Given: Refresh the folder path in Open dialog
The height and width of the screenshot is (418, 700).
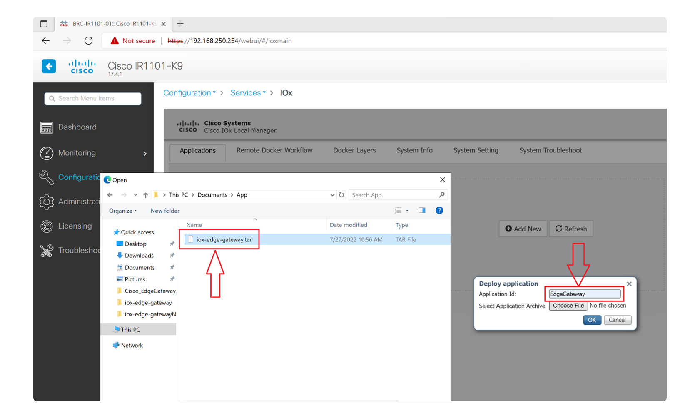Looking at the screenshot, I should point(341,195).
